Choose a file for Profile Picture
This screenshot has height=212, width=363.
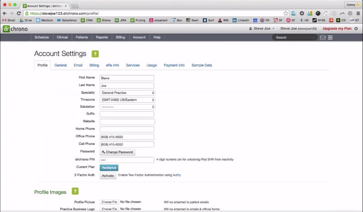pos(109,202)
